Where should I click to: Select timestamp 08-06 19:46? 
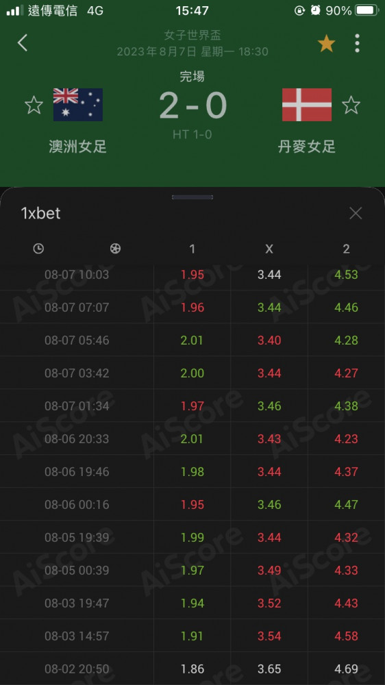(77, 472)
